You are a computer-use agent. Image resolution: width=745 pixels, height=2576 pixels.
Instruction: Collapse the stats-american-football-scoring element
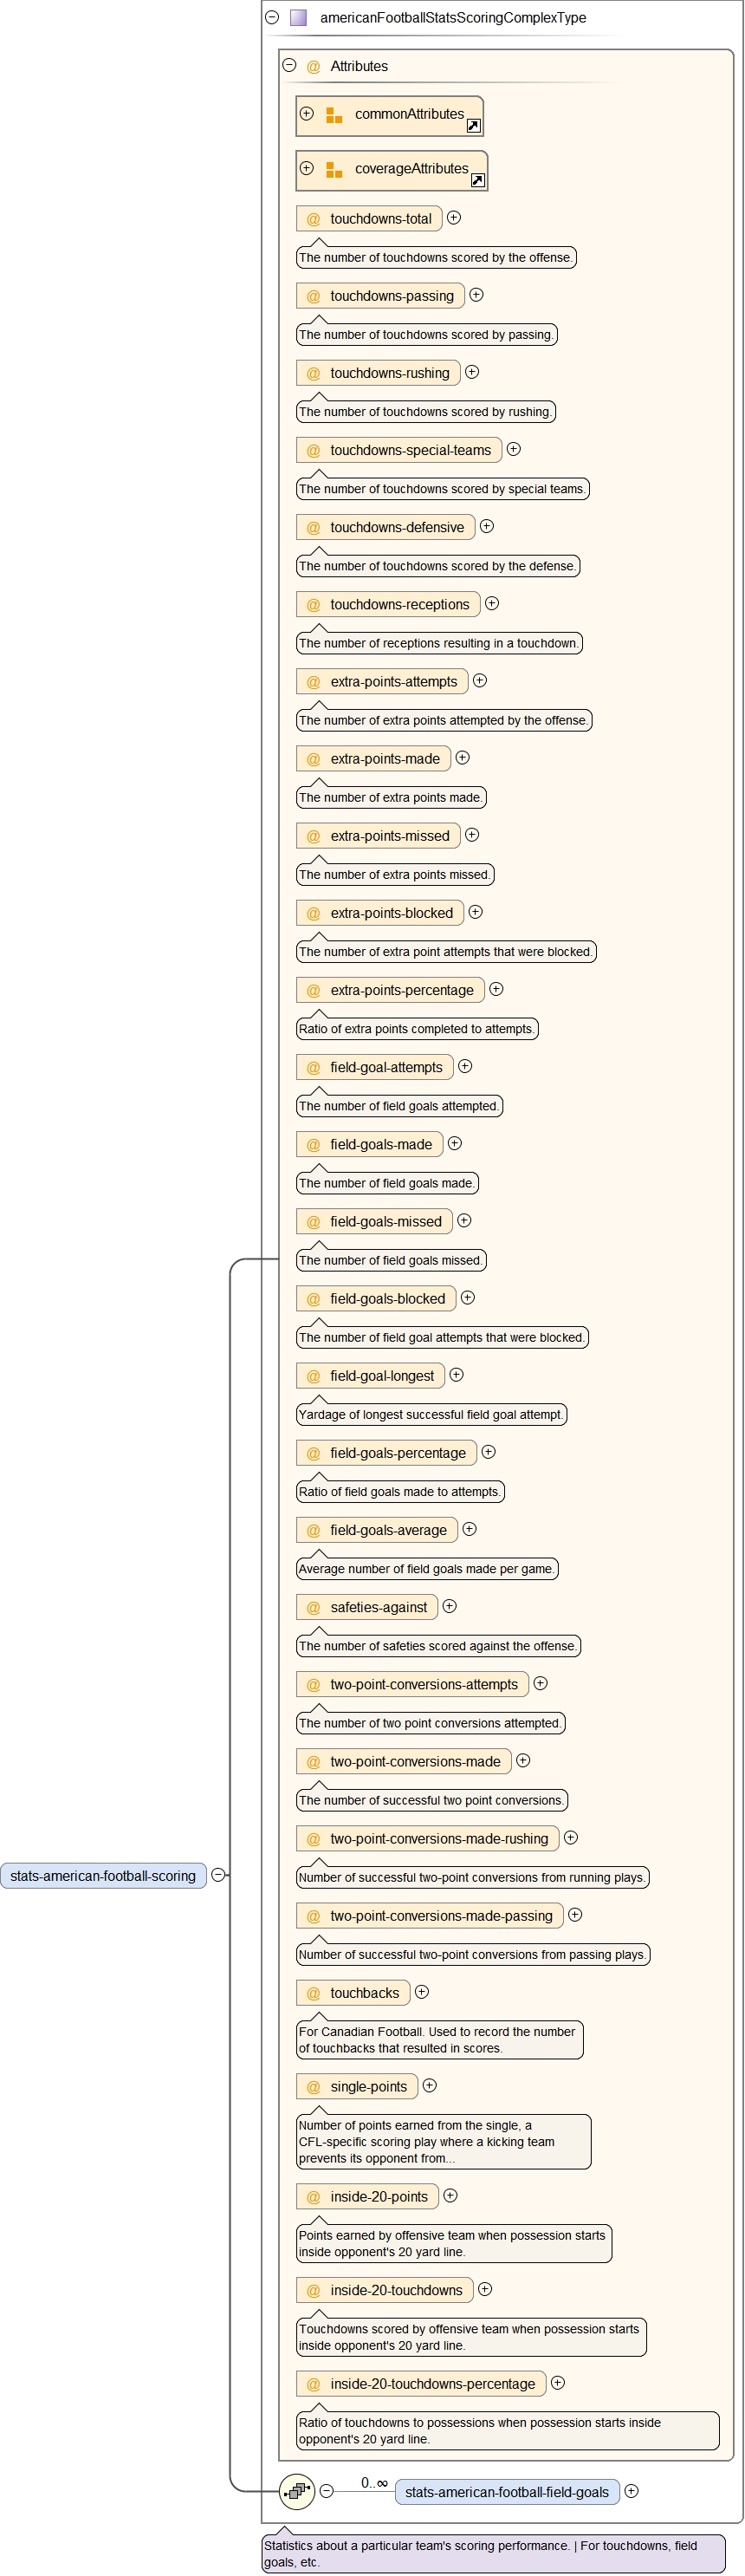[218, 1875]
